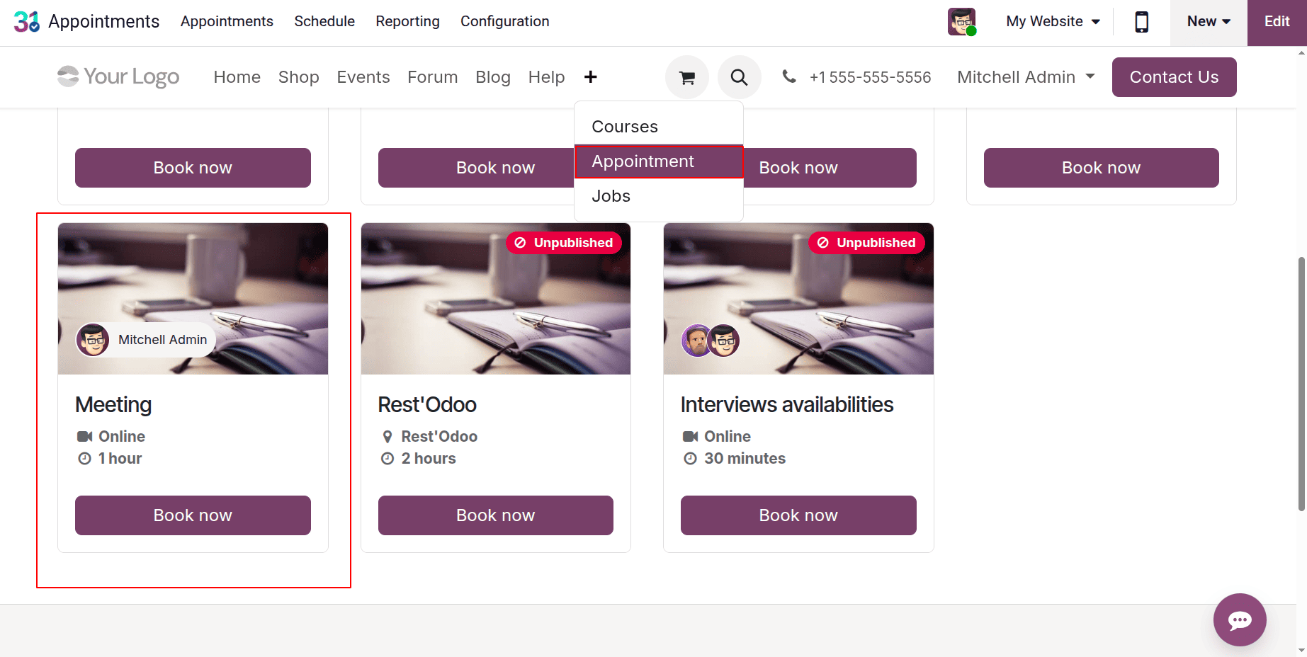Viewport: 1307px width, 657px height.
Task: Go to the Home page link
Action: coord(237,77)
